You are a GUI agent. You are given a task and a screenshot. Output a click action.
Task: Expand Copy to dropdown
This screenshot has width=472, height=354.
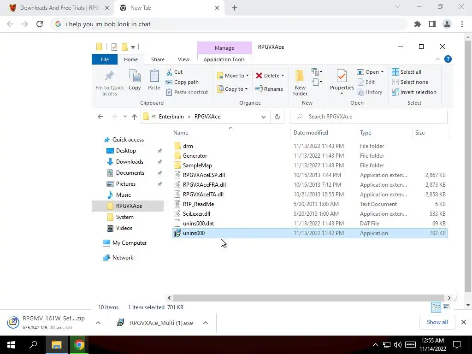[246, 89]
